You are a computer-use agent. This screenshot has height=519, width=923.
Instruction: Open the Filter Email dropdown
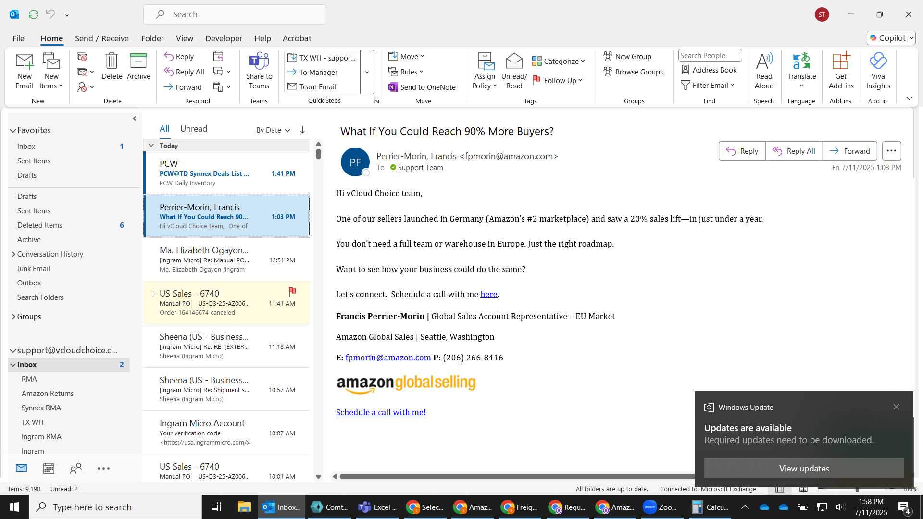[x=708, y=85]
